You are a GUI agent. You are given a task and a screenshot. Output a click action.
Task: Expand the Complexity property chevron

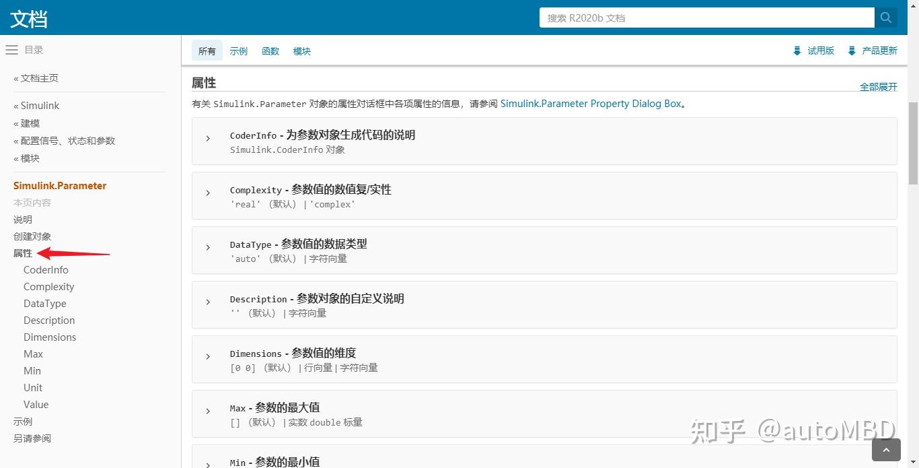point(208,193)
